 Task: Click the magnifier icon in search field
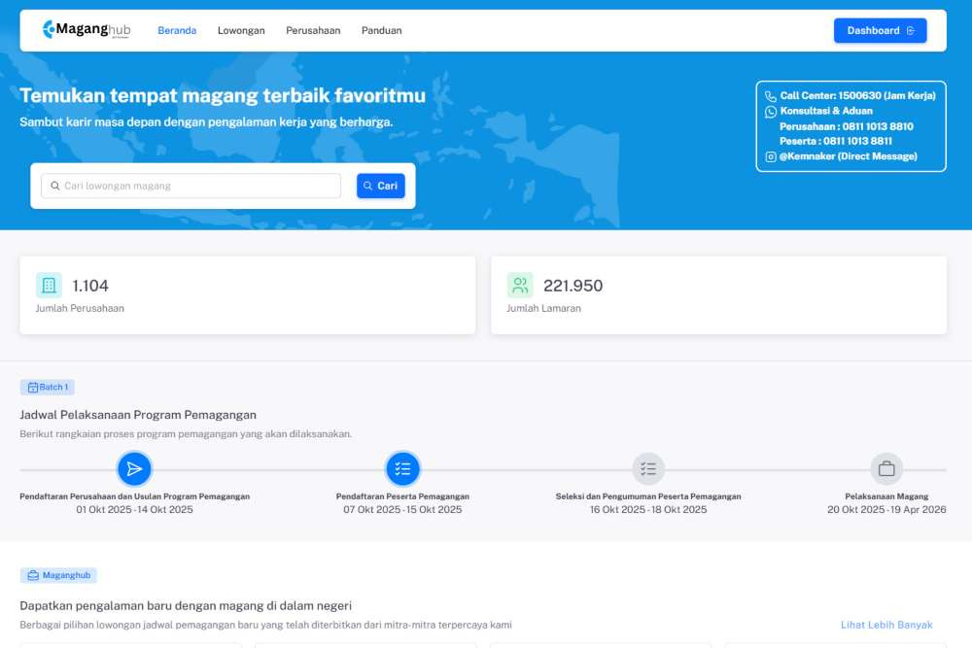coord(55,186)
